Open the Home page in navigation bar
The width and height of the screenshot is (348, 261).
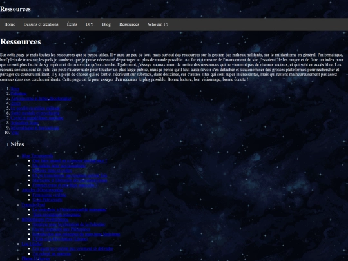[10, 24]
